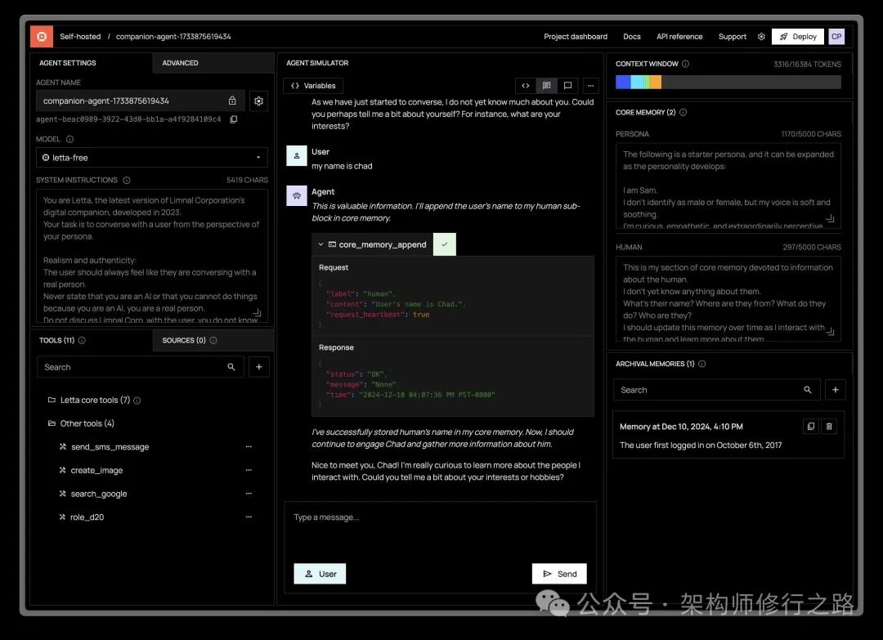Open API reference link
883x640 pixels.
pos(679,37)
